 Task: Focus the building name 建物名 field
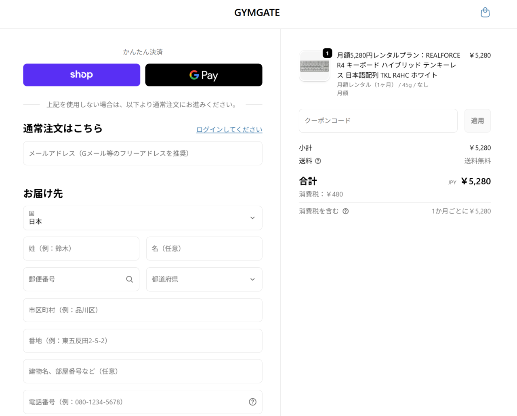143,371
